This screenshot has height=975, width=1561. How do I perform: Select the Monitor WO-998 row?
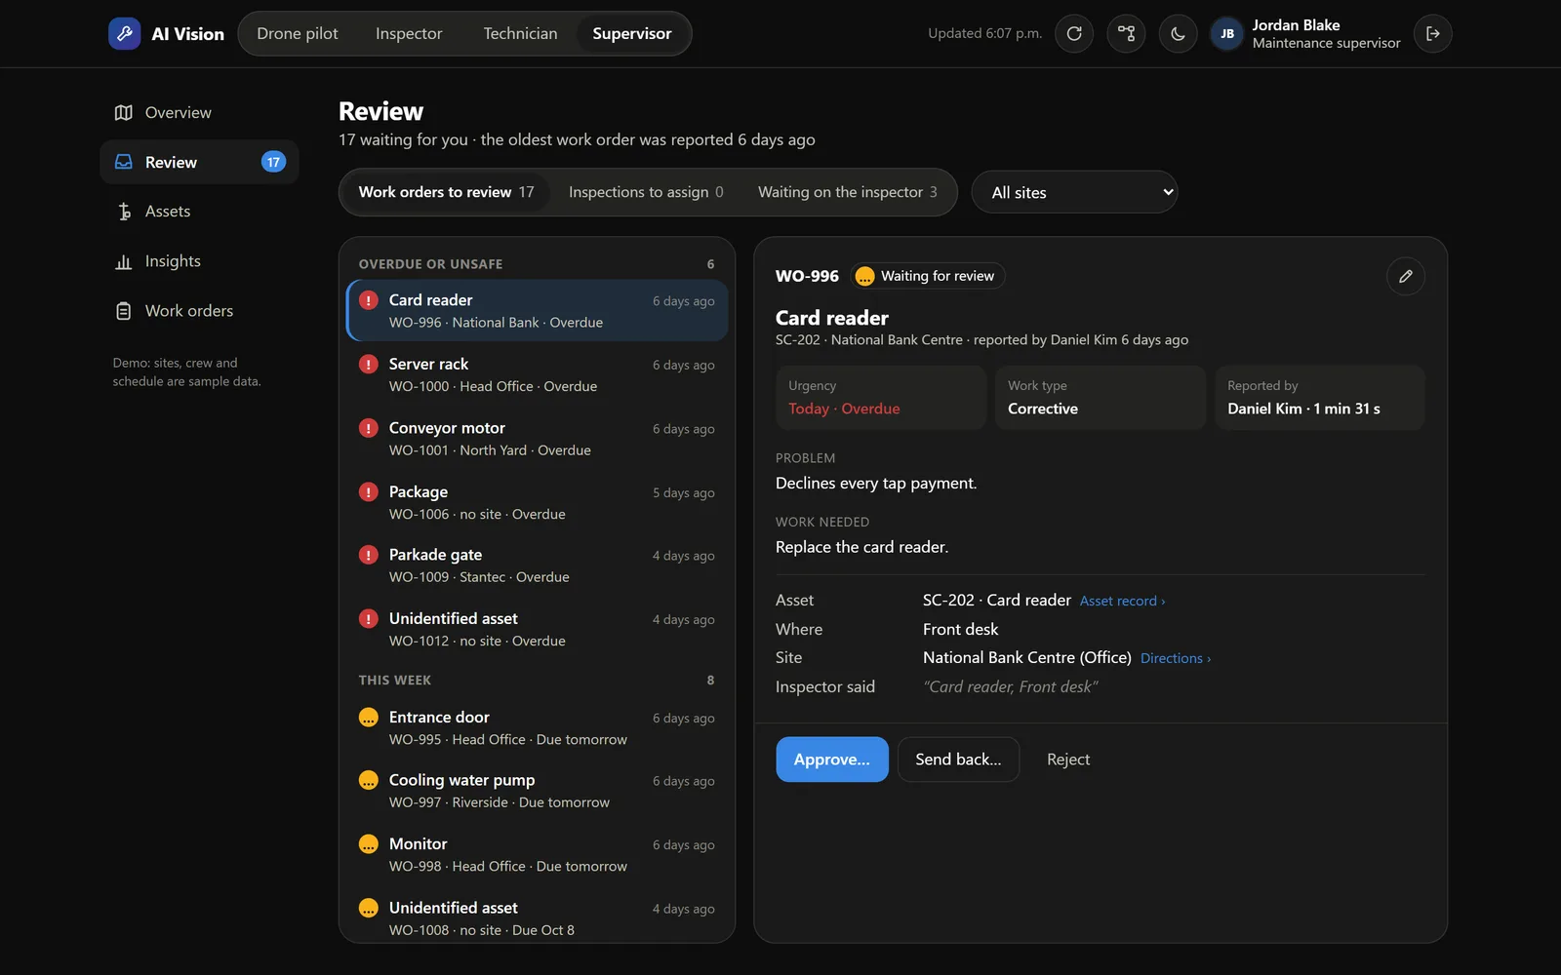[x=537, y=854]
